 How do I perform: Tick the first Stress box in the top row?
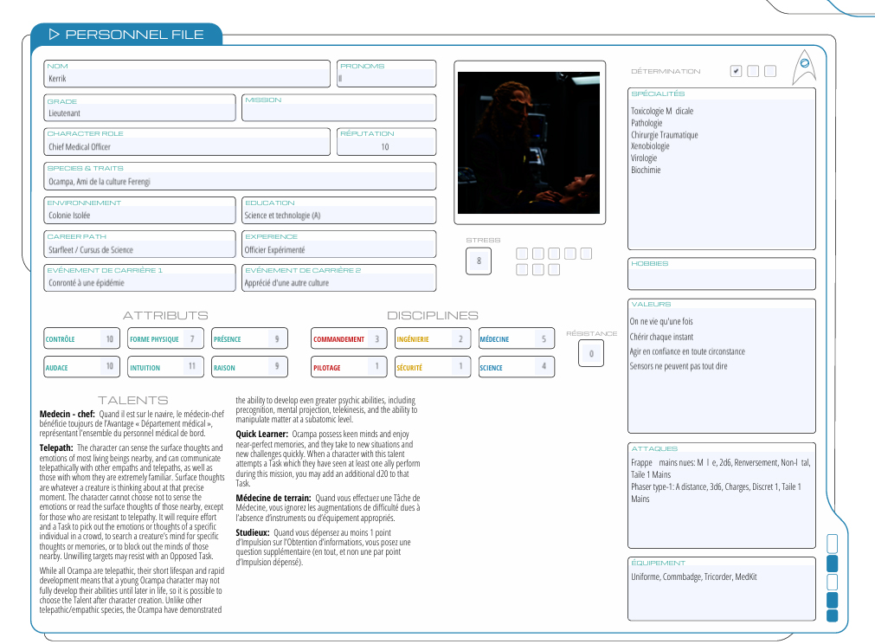[x=522, y=254]
